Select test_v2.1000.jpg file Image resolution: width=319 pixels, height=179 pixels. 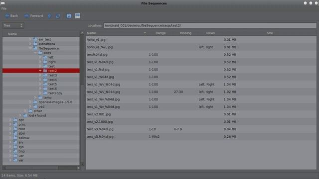201,122
